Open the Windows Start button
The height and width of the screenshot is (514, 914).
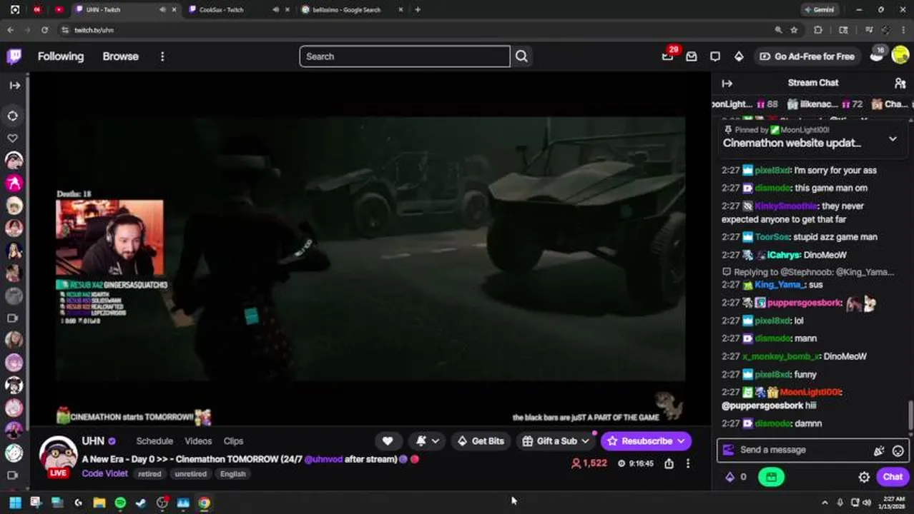tap(15, 503)
